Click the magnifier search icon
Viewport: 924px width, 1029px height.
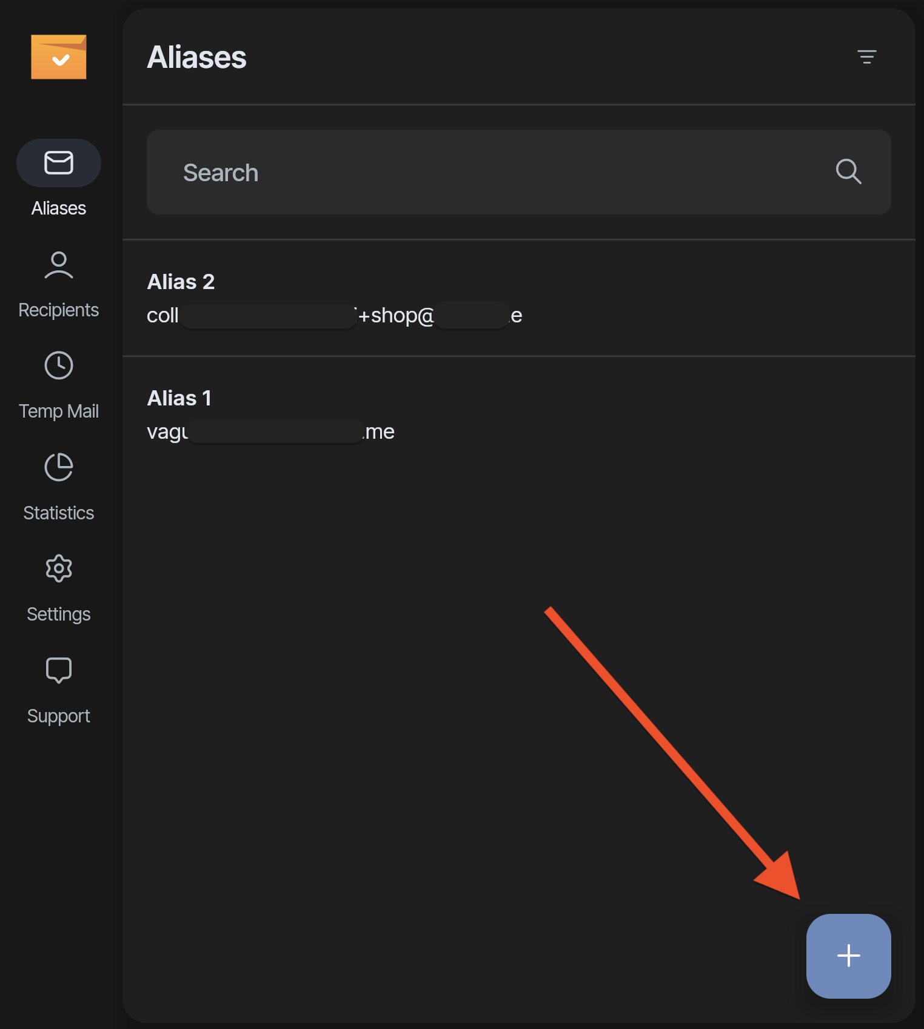(x=848, y=171)
